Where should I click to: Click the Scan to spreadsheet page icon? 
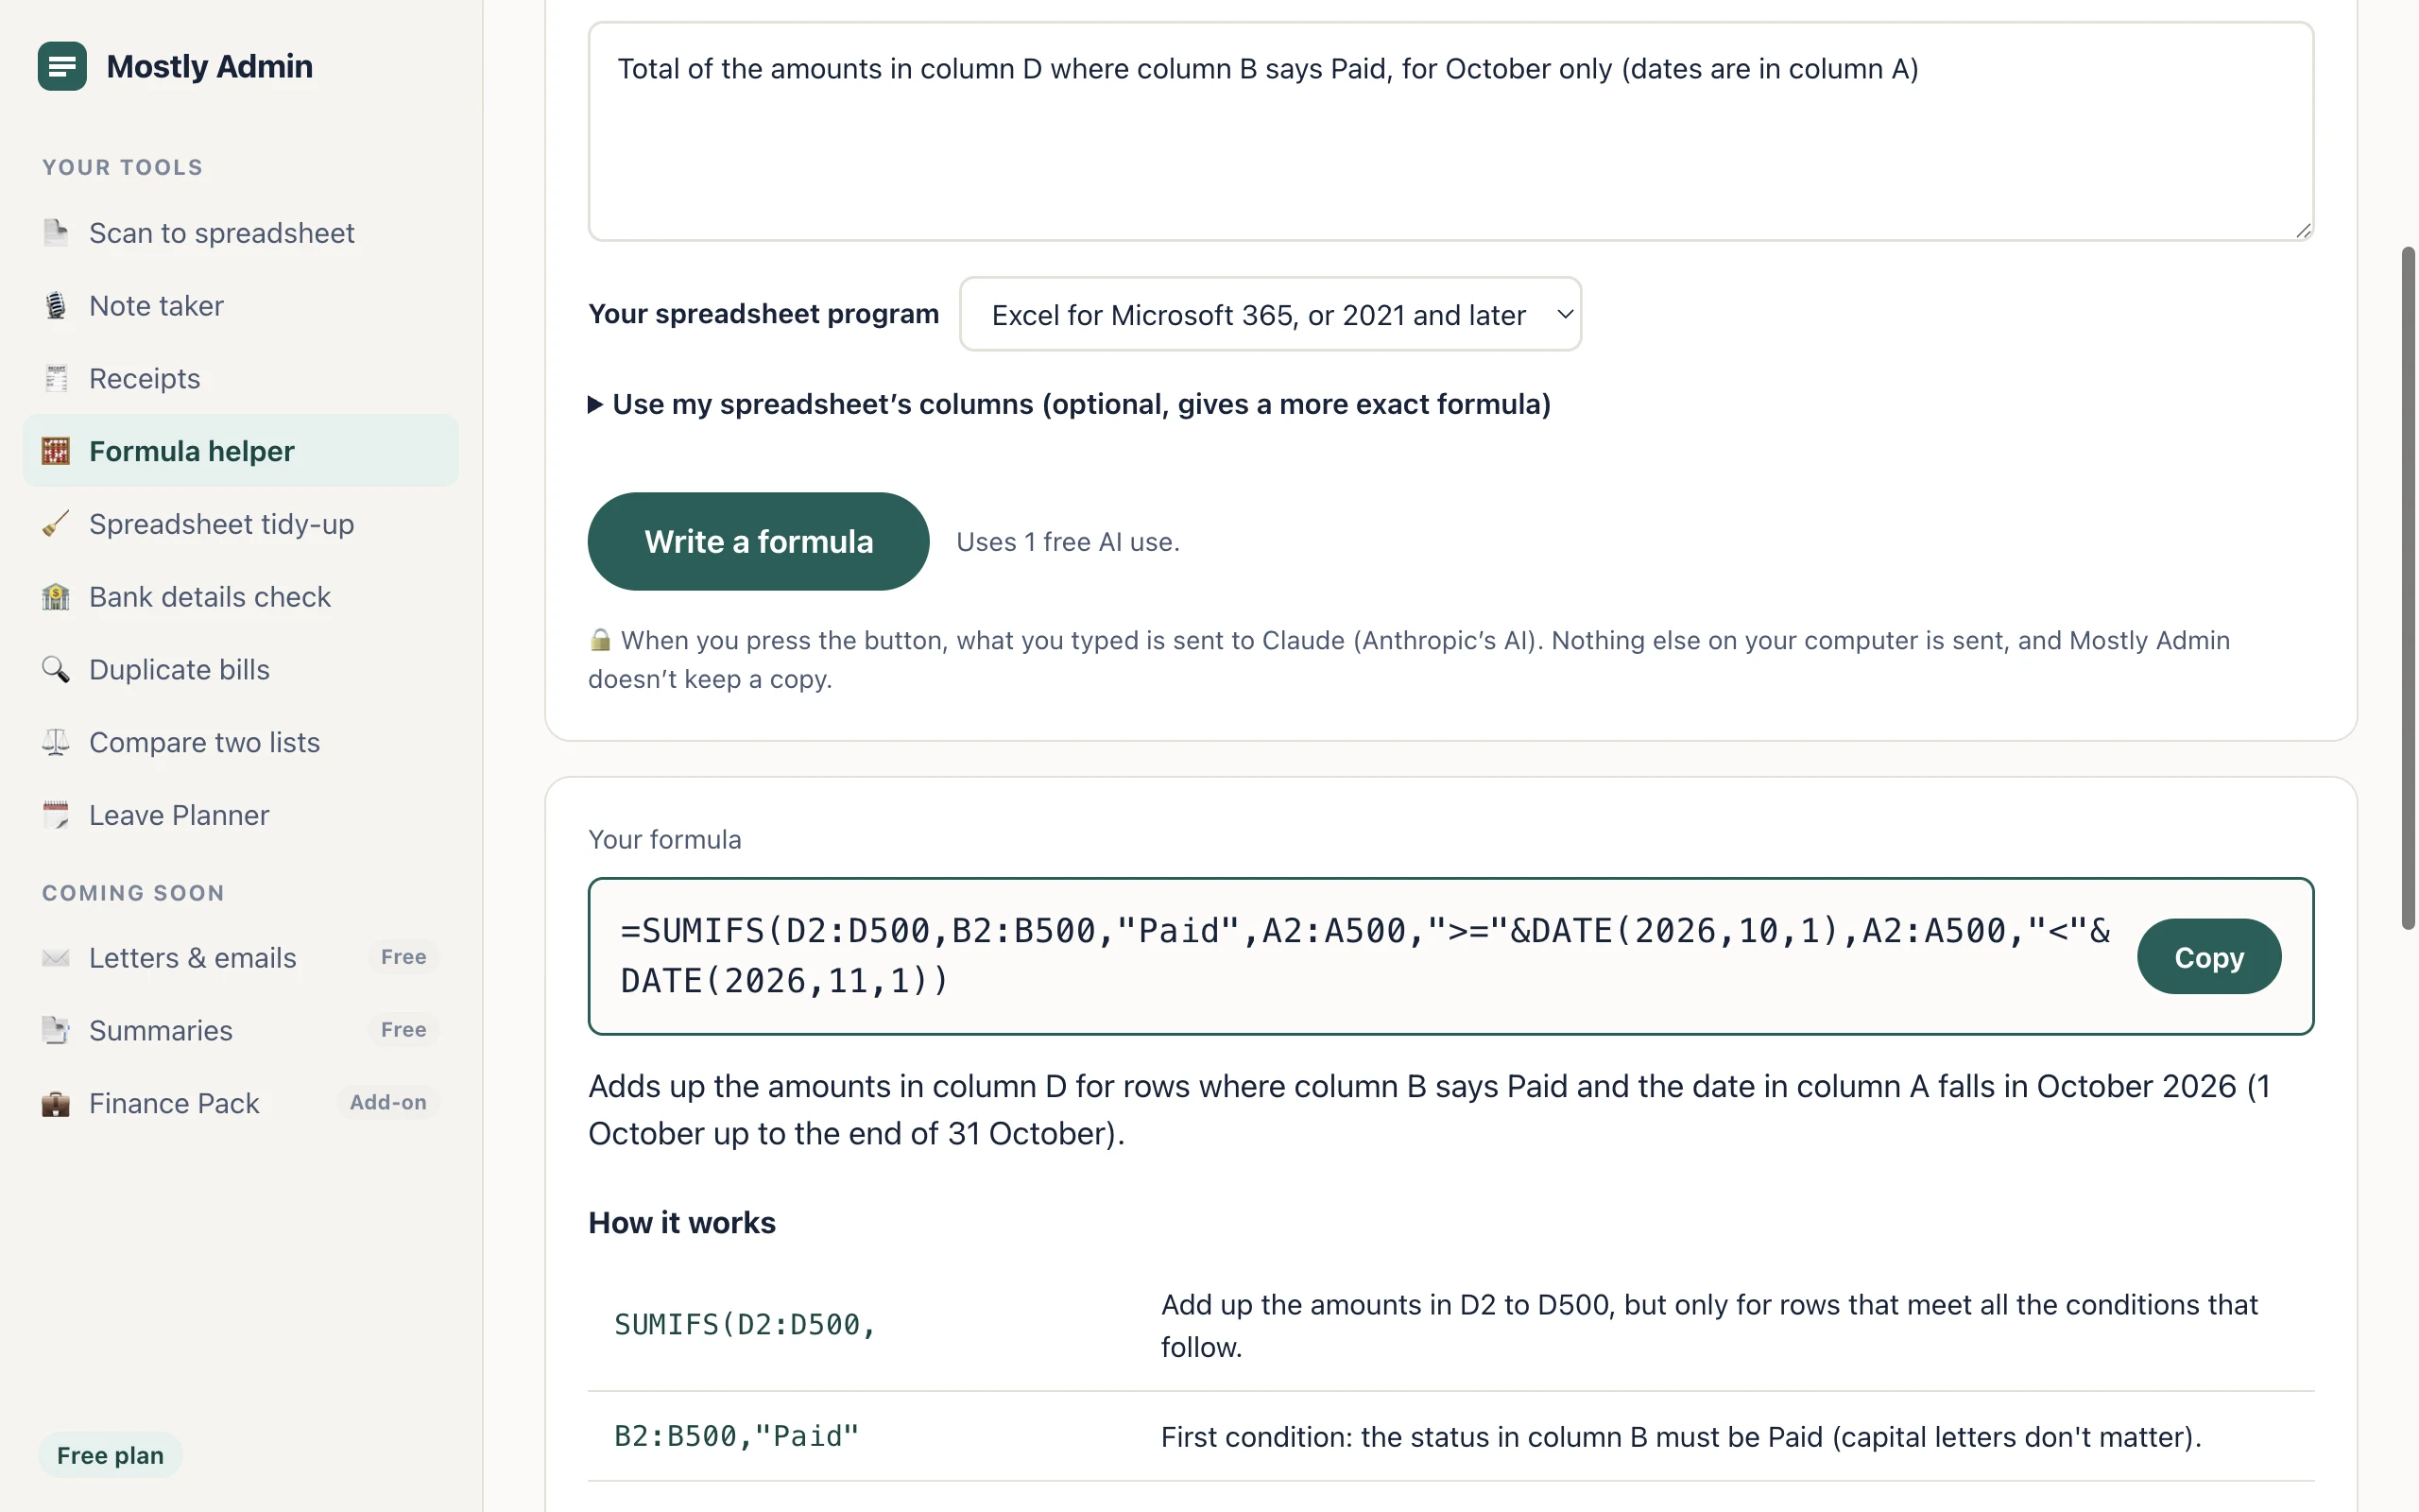click(x=56, y=233)
